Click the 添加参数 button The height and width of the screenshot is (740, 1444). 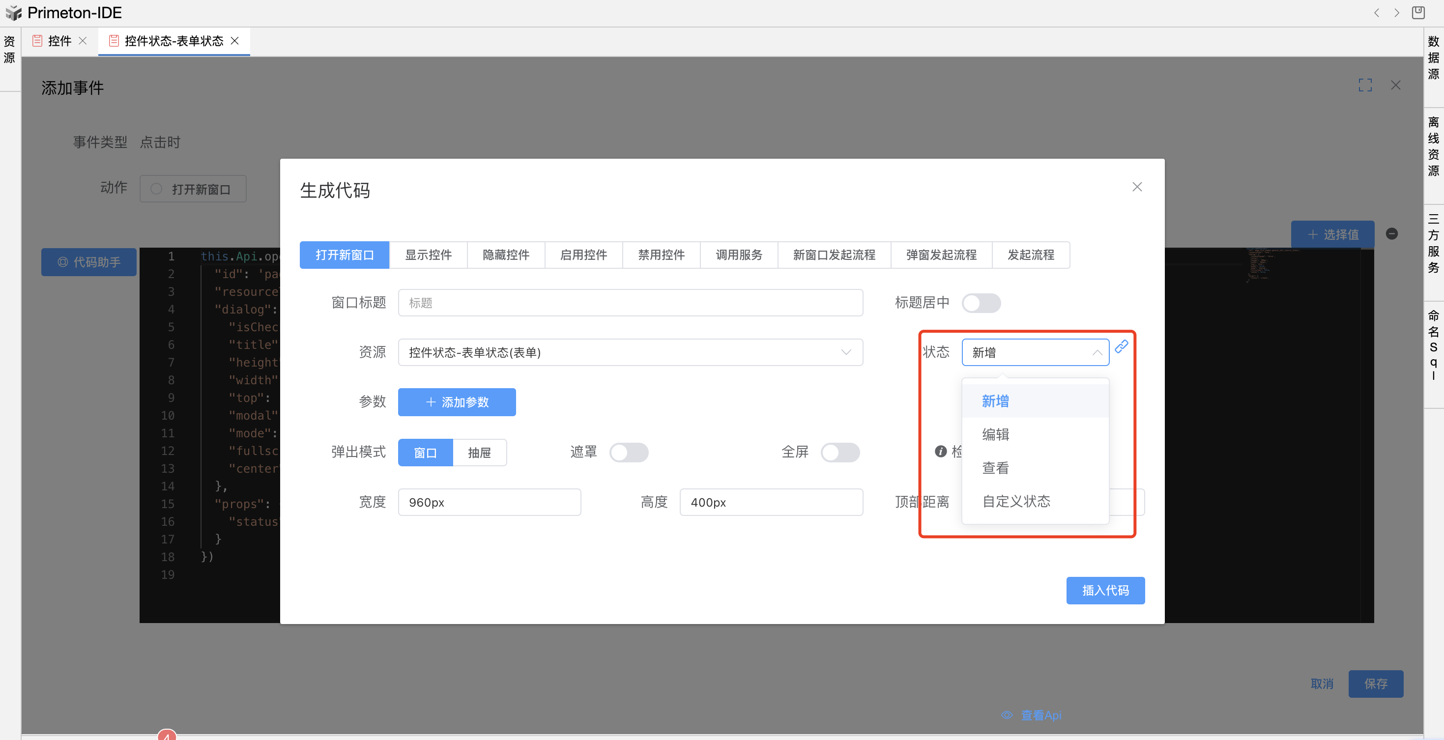[x=457, y=402]
